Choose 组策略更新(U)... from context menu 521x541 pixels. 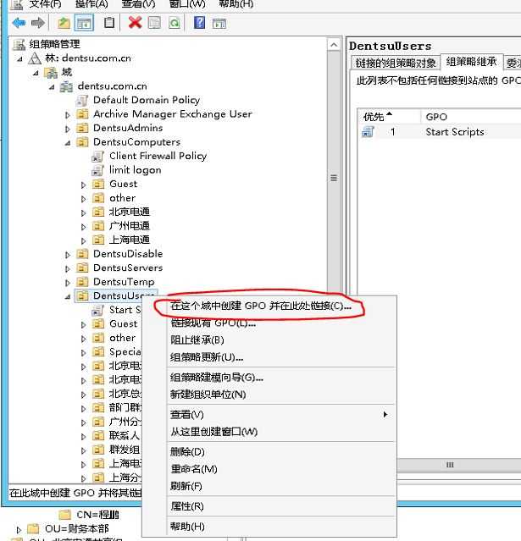207,357
